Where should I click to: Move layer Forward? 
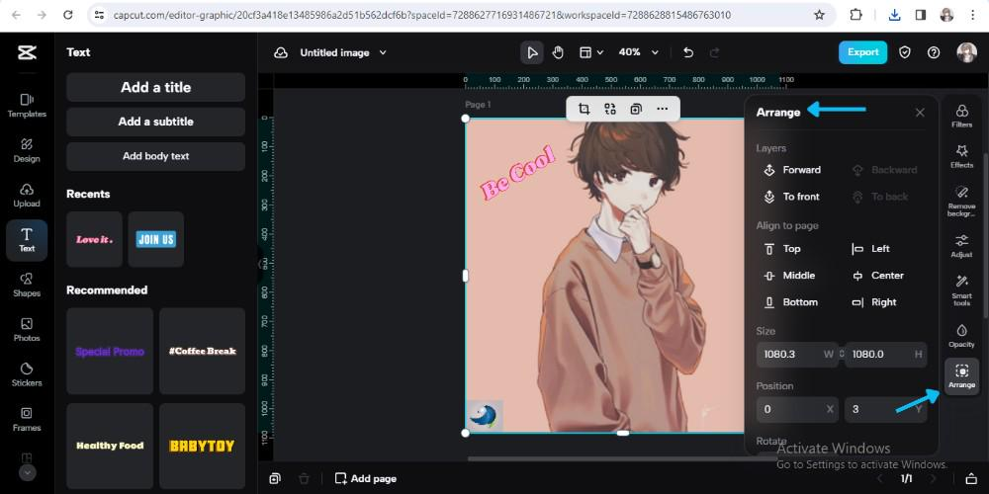[792, 170]
